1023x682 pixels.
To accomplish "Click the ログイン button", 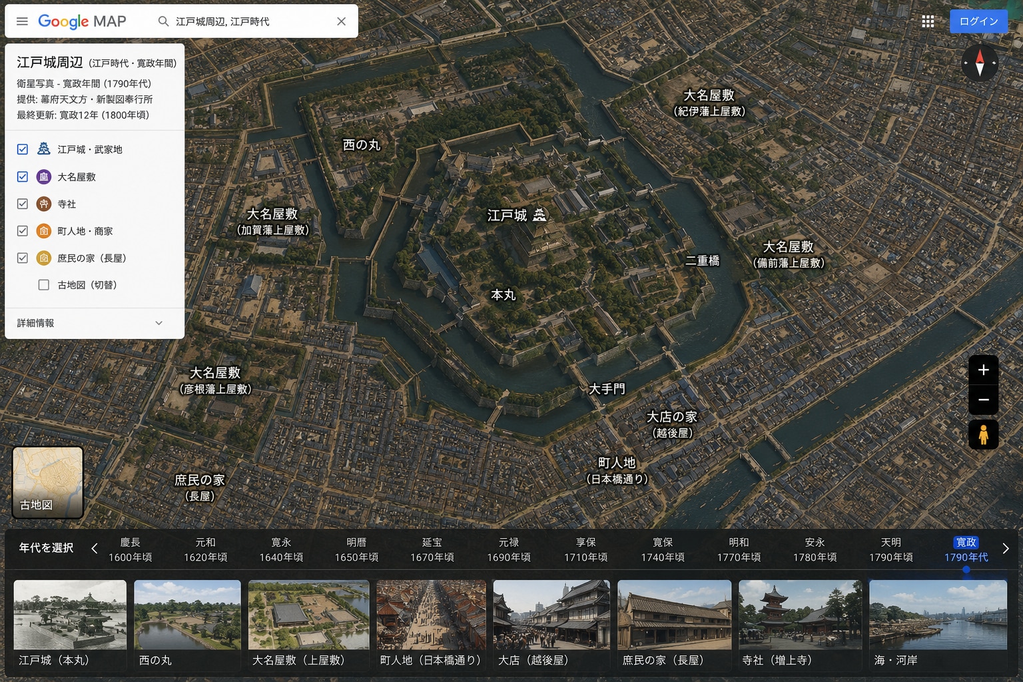I will [x=978, y=21].
